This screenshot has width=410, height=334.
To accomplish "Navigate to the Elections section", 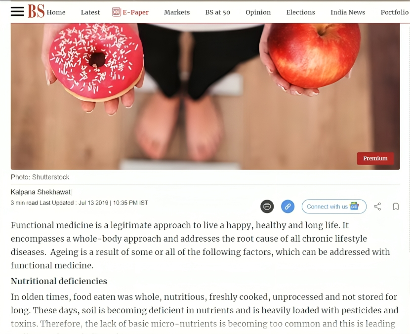I will [300, 12].
